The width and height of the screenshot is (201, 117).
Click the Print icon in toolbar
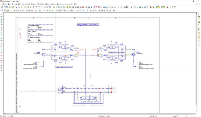(10, 7)
